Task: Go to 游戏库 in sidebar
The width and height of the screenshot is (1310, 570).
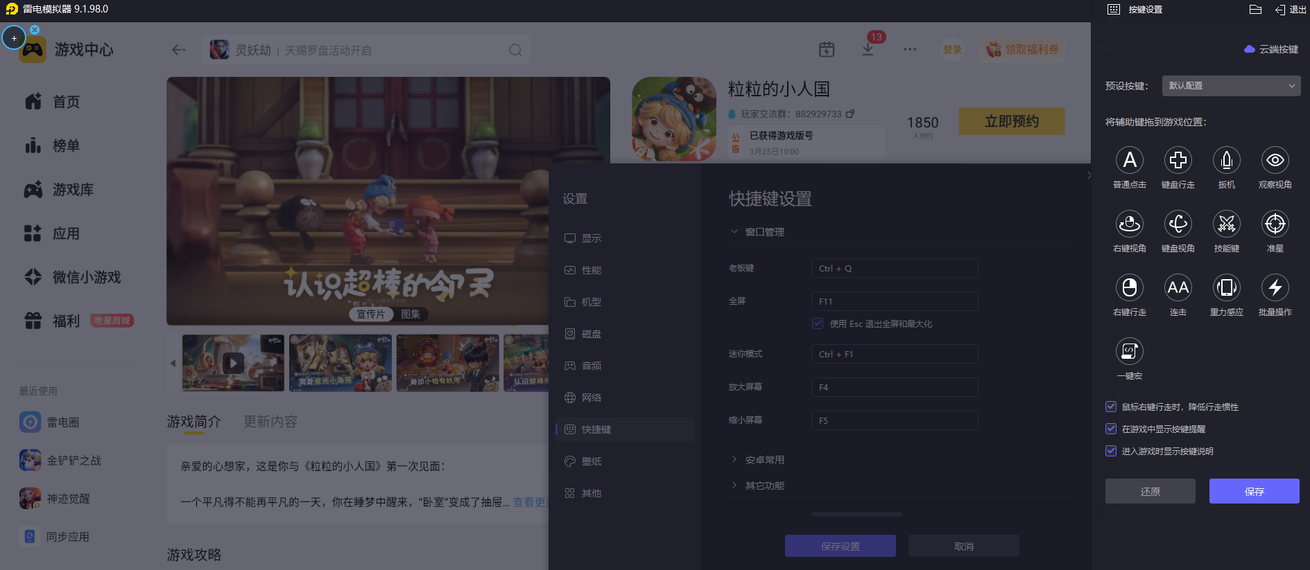Action: pos(60,190)
